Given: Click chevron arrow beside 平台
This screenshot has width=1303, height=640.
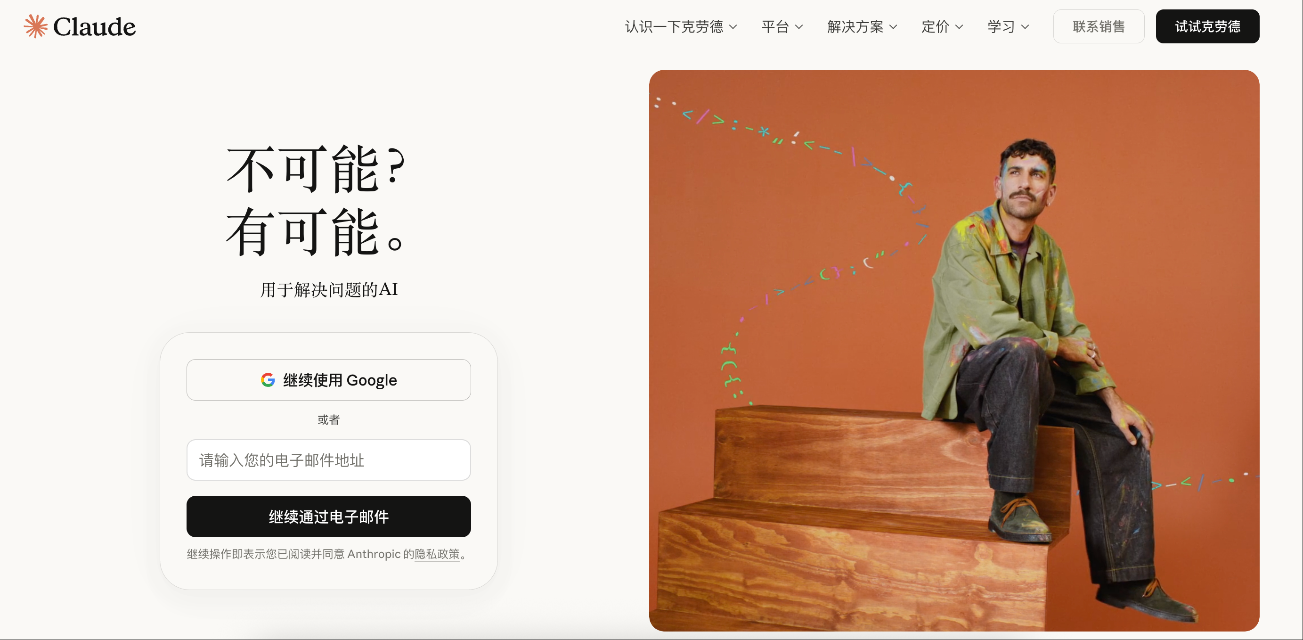Looking at the screenshot, I should click(798, 27).
